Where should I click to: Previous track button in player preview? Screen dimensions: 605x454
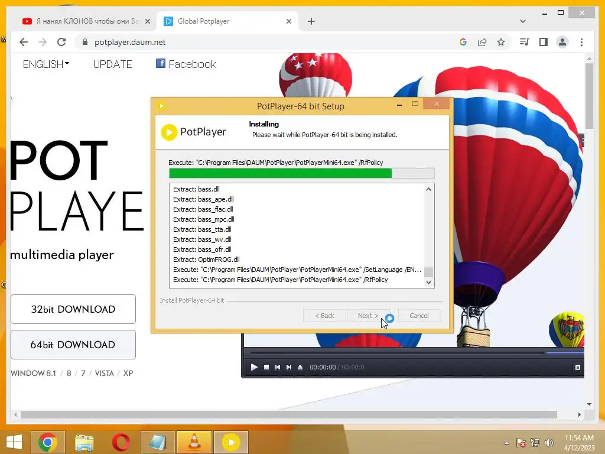click(278, 367)
